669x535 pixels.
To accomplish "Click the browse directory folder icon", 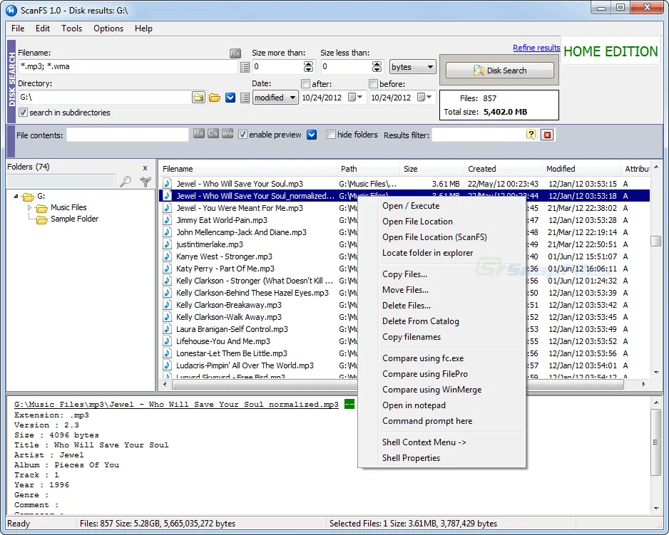I will (198, 98).
